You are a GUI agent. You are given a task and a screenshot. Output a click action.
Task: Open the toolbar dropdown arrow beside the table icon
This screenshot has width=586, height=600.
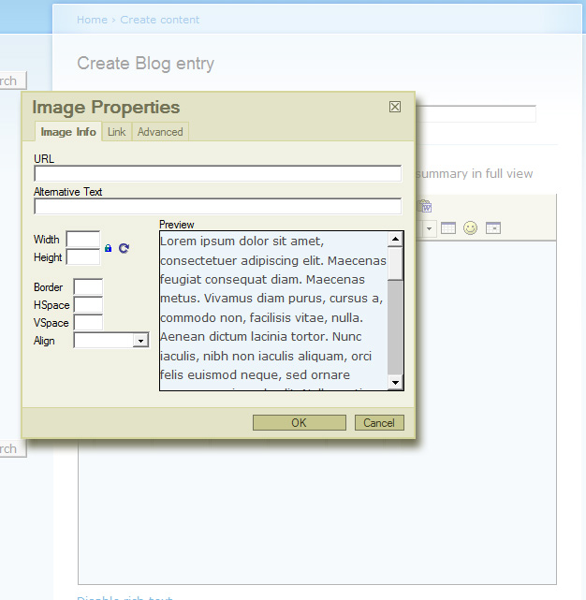click(x=429, y=228)
